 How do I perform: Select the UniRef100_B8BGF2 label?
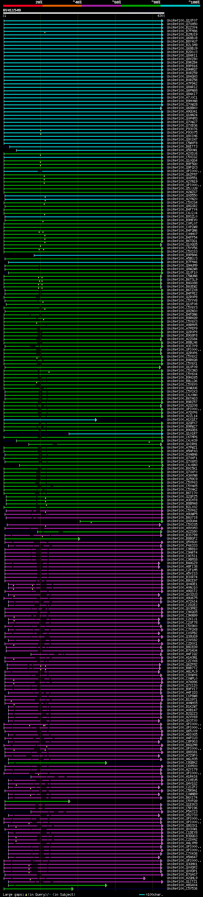tap(182, 539)
